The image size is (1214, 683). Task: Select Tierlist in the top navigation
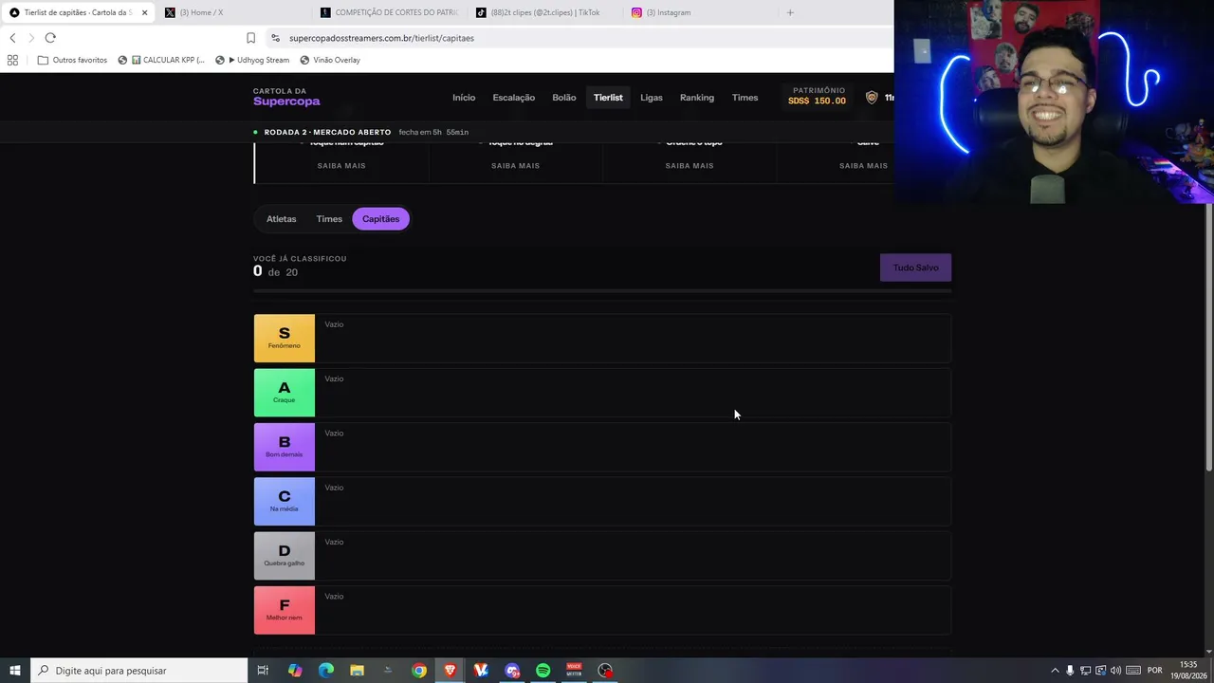tap(608, 98)
